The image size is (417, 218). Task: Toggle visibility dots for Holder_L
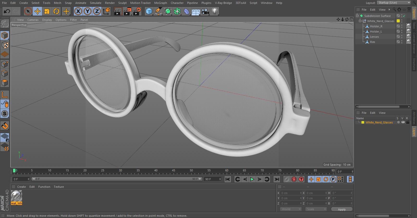[x=402, y=32]
